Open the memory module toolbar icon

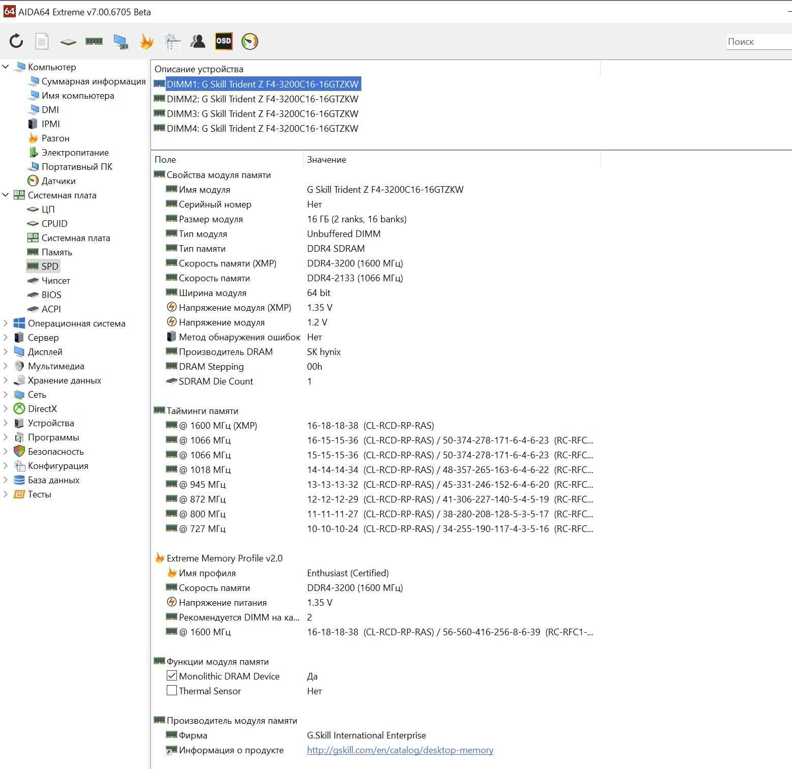94,41
